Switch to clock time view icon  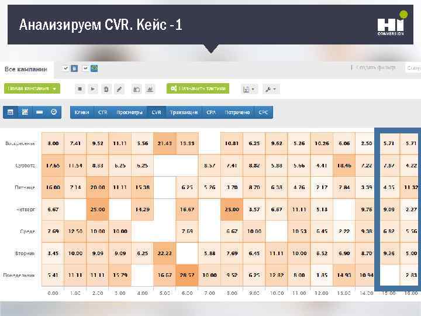(x=54, y=112)
